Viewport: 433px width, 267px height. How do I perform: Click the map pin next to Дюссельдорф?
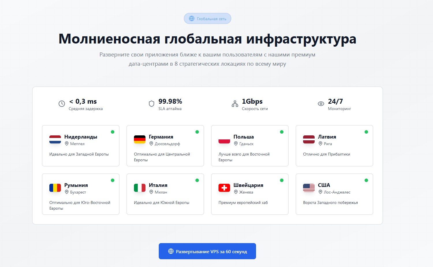(x=151, y=144)
